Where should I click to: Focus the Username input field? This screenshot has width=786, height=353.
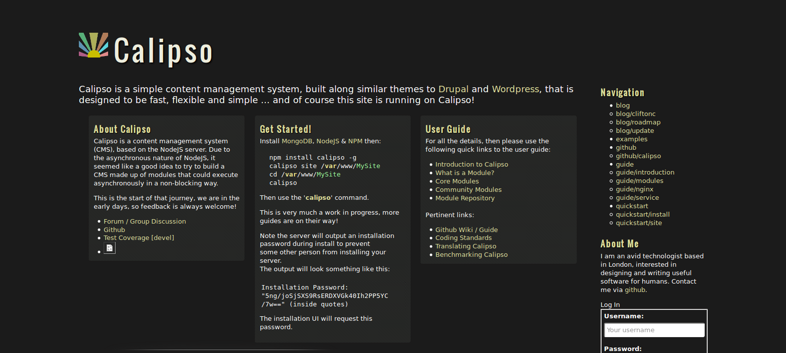pyautogui.click(x=655, y=330)
